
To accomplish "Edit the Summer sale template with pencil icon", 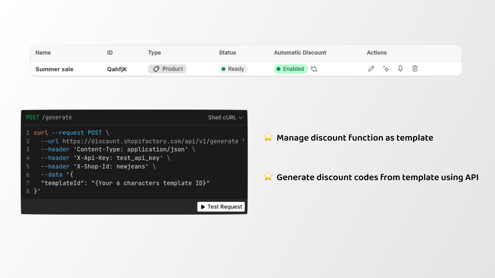I will (x=371, y=69).
